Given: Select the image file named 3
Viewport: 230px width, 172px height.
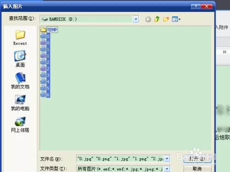Looking at the screenshot, I should click(x=45, y=75).
